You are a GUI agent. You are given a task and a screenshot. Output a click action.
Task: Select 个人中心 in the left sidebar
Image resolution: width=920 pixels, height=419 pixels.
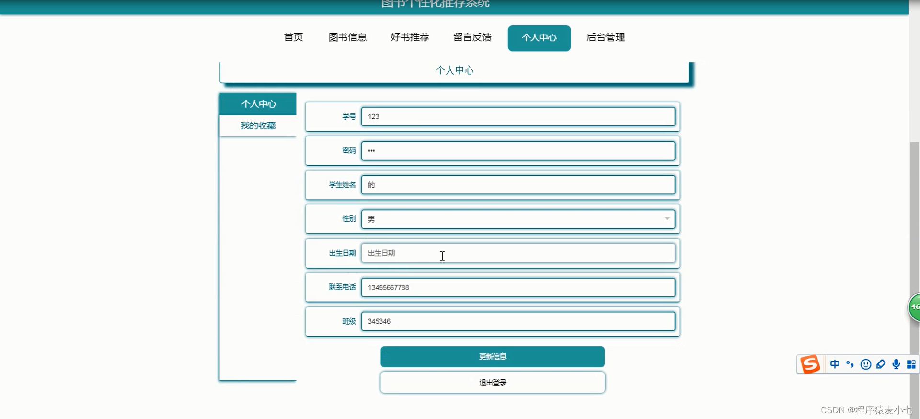click(258, 104)
